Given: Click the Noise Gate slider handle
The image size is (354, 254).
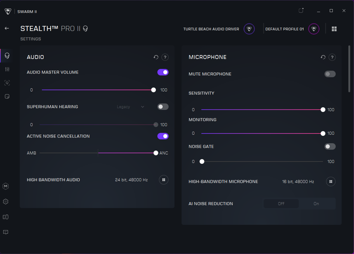Looking at the screenshot, I should [202, 162].
